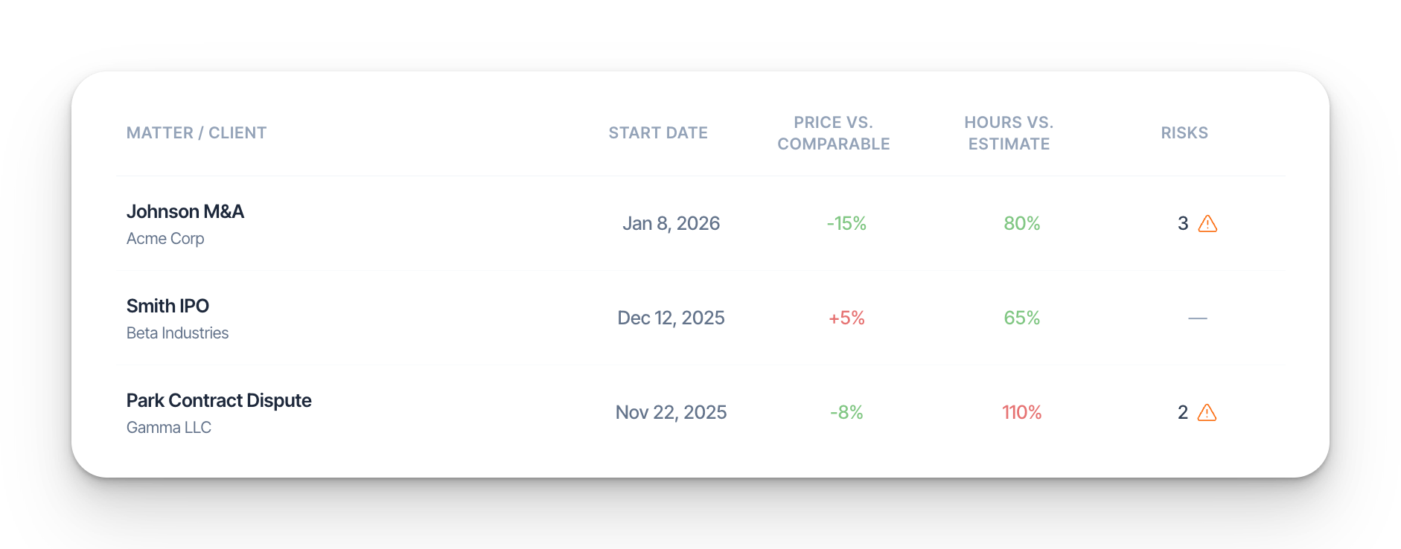Open the Park Contract Dispute matter

(x=219, y=400)
